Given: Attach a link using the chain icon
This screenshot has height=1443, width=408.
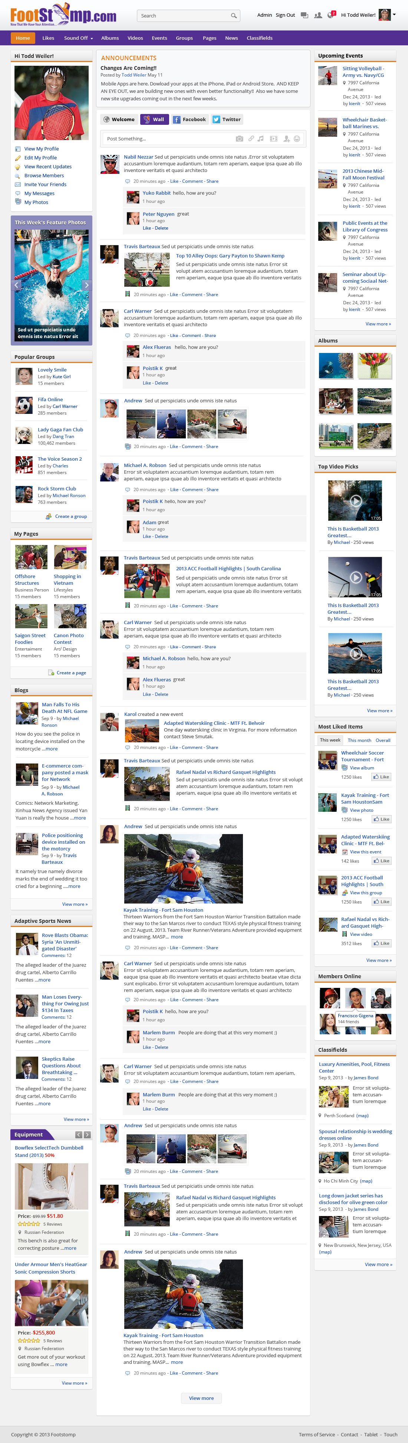Looking at the screenshot, I should (x=251, y=138).
